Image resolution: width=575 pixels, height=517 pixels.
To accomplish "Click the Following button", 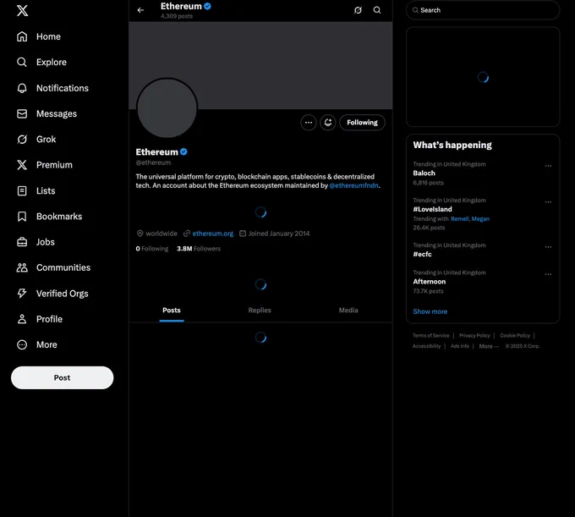I will (x=362, y=123).
